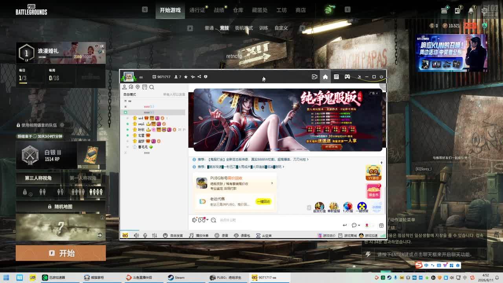Favorite the YY channel with star icon
Viewport: 503px width, 283px height.
pos(186,77)
